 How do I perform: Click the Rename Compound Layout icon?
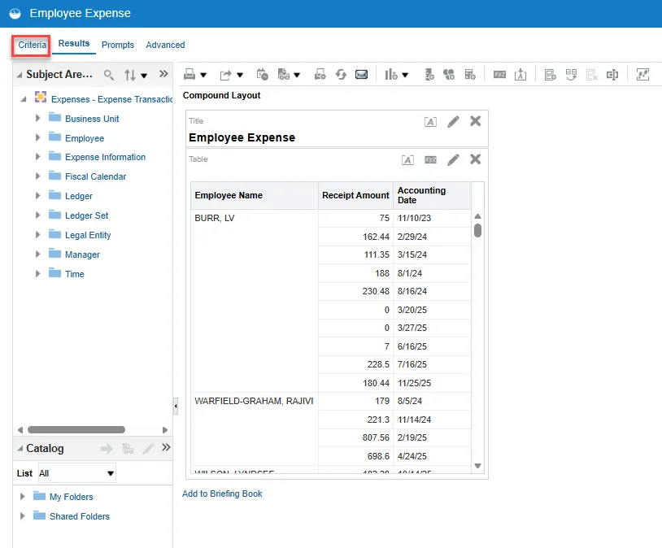pyautogui.click(x=612, y=75)
